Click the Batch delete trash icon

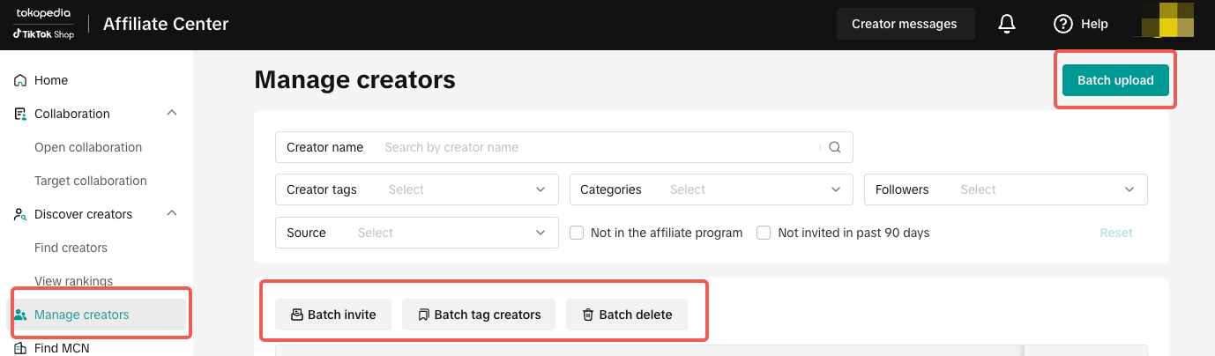click(587, 315)
